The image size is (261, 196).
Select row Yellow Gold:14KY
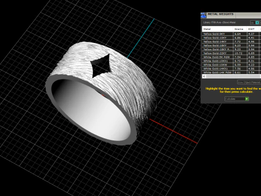[232, 41]
